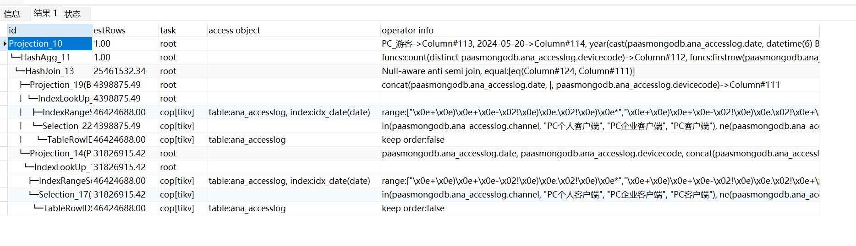Open the 结果 1 tab
Viewport: 856px width, 246px height.
tap(45, 13)
